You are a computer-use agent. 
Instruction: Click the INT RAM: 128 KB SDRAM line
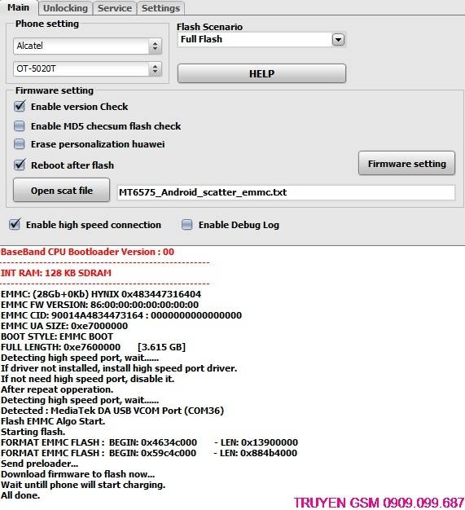(x=56, y=273)
